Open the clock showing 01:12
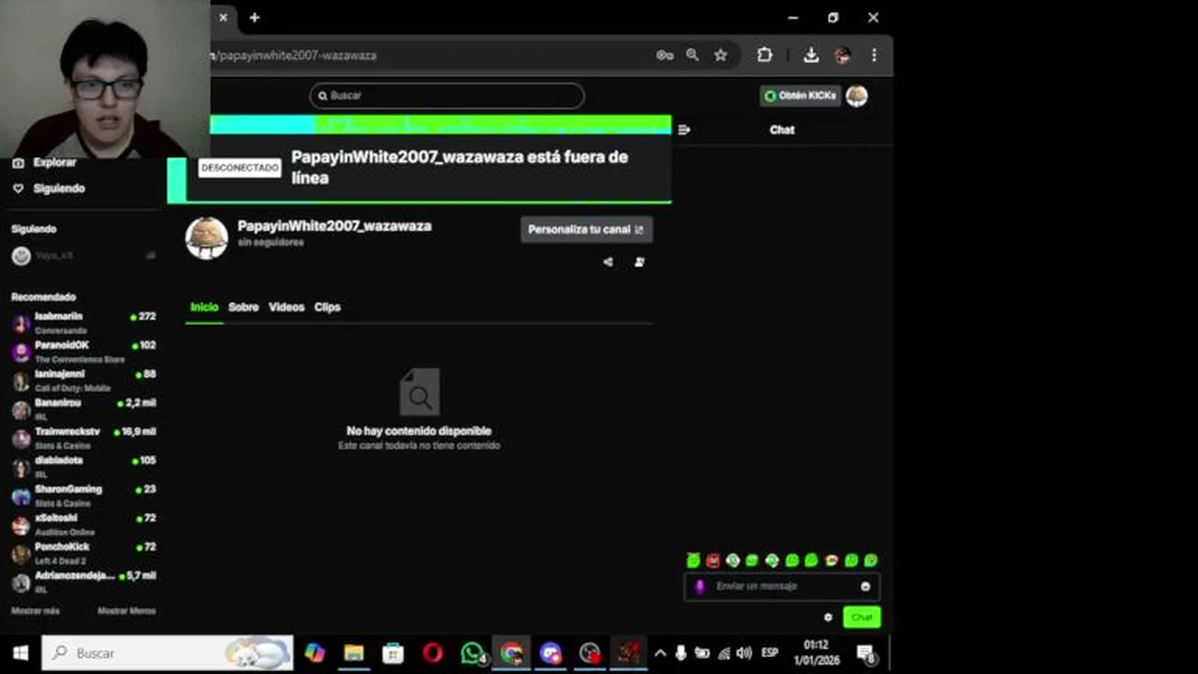 (815, 652)
